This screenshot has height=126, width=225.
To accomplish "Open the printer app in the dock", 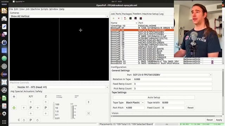I will 4,19.
